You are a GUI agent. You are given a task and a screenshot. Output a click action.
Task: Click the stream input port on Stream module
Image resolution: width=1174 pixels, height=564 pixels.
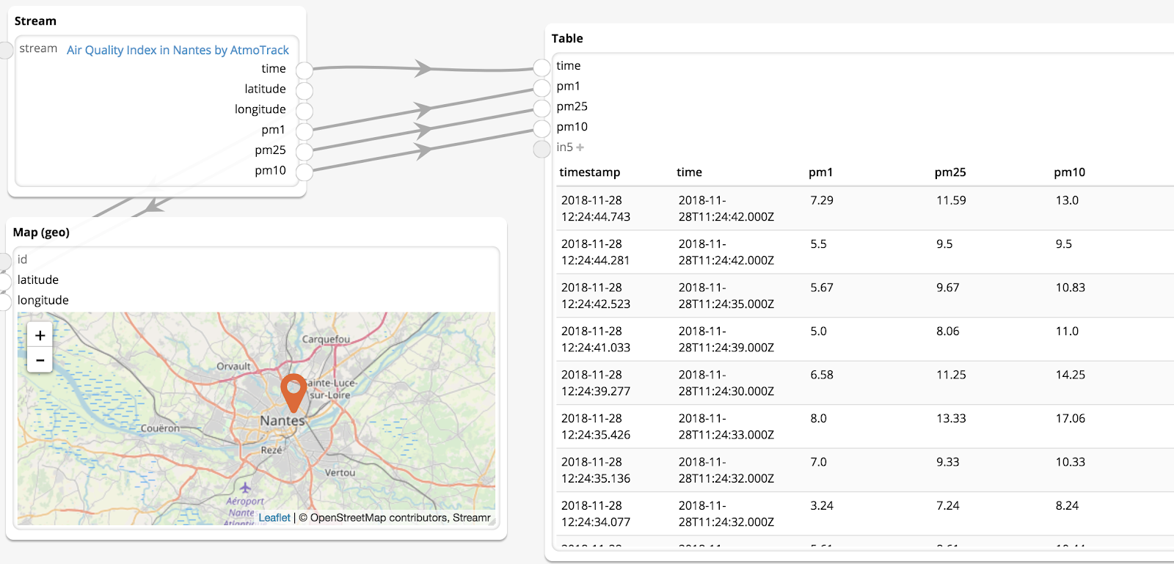(6, 50)
